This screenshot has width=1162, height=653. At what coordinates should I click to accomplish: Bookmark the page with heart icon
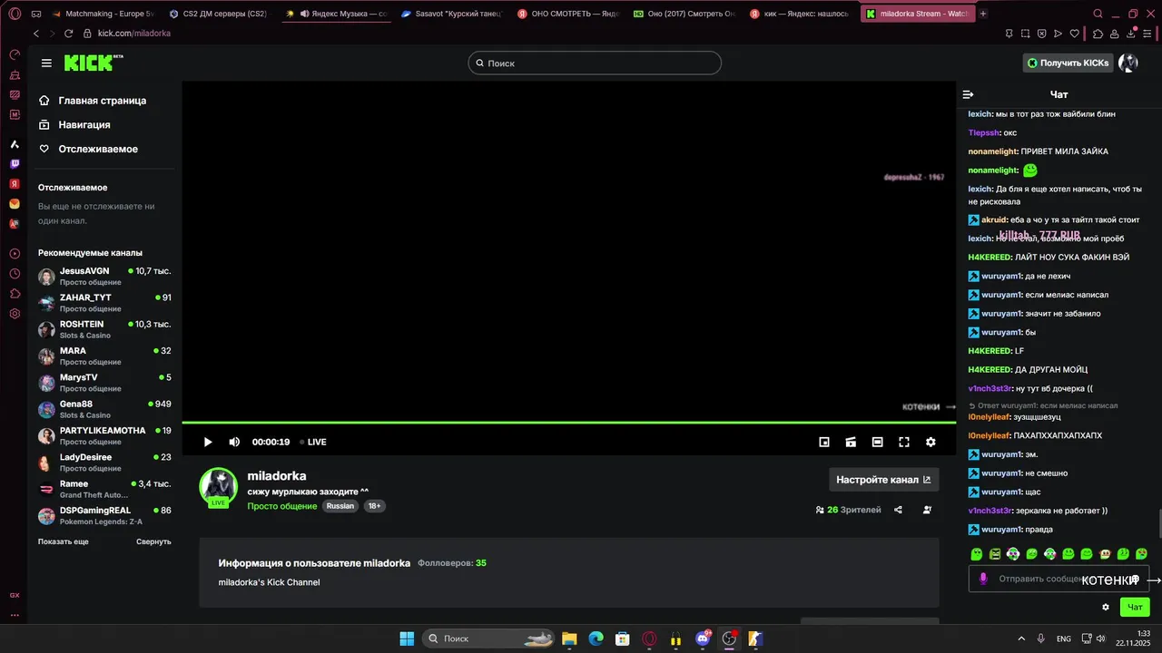click(x=1075, y=33)
